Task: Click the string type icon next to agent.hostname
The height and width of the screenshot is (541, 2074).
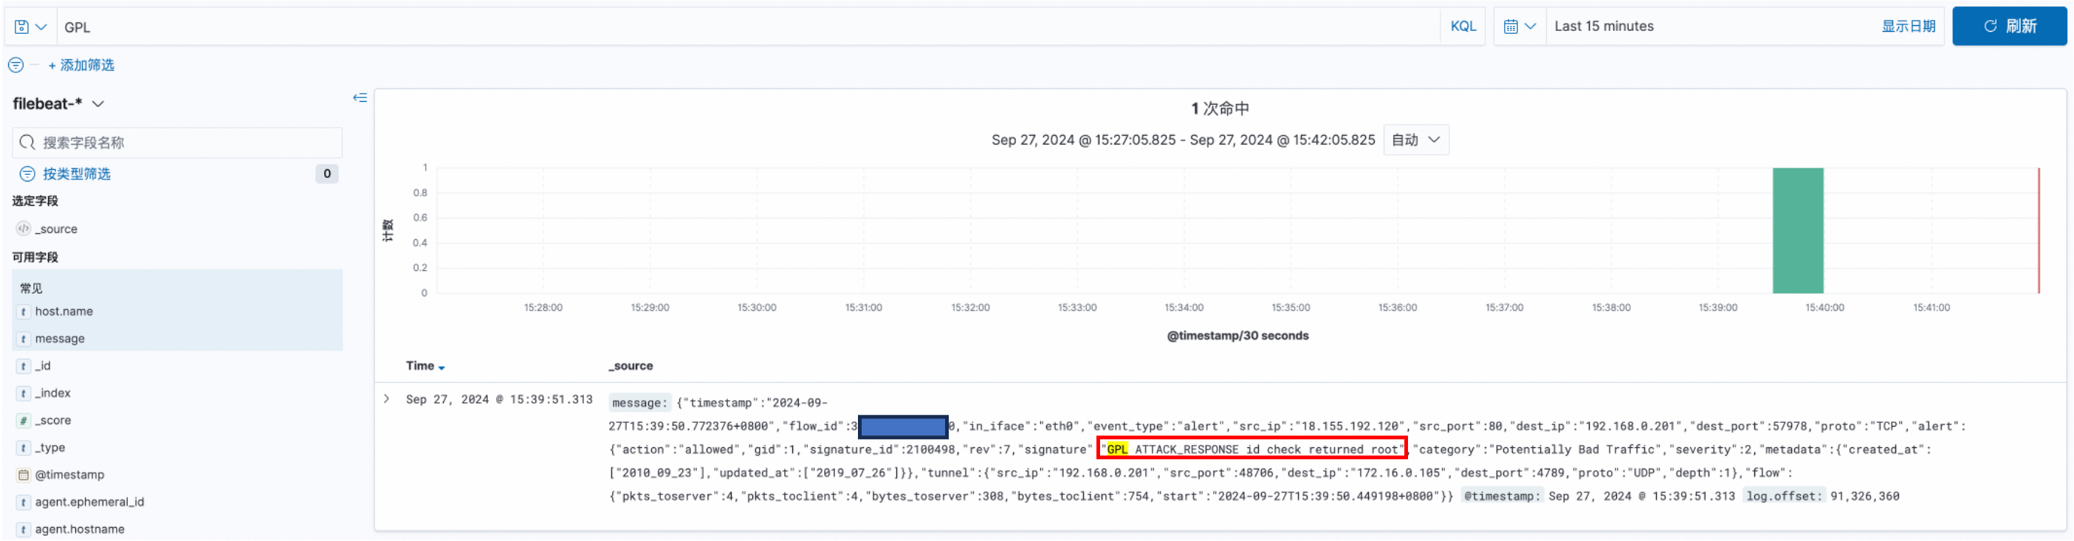Action: tap(24, 530)
